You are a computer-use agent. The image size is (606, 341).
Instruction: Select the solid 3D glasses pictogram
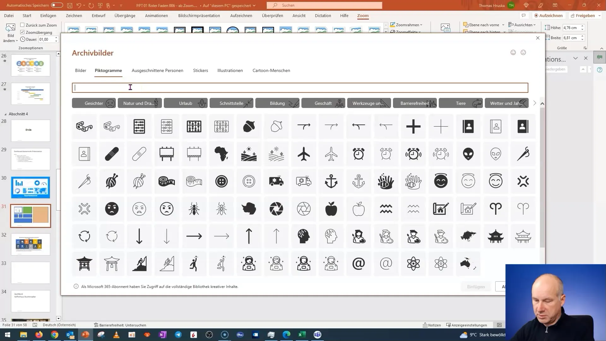click(84, 127)
